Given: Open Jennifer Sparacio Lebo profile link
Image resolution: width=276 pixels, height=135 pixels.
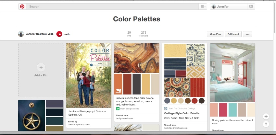Looking at the screenshot, I should pyautogui.click(x=40, y=34).
